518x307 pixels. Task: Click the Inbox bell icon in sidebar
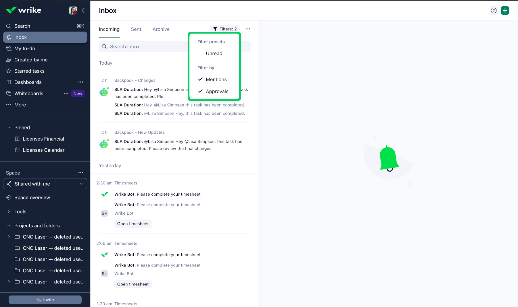tap(9, 37)
